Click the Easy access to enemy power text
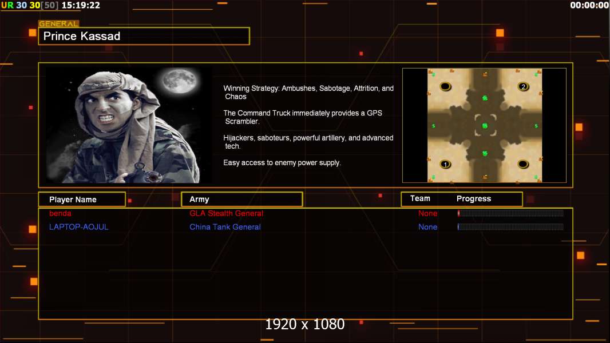Image resolution: width=610 pixels, height=343 pixels. click(282, 163)
